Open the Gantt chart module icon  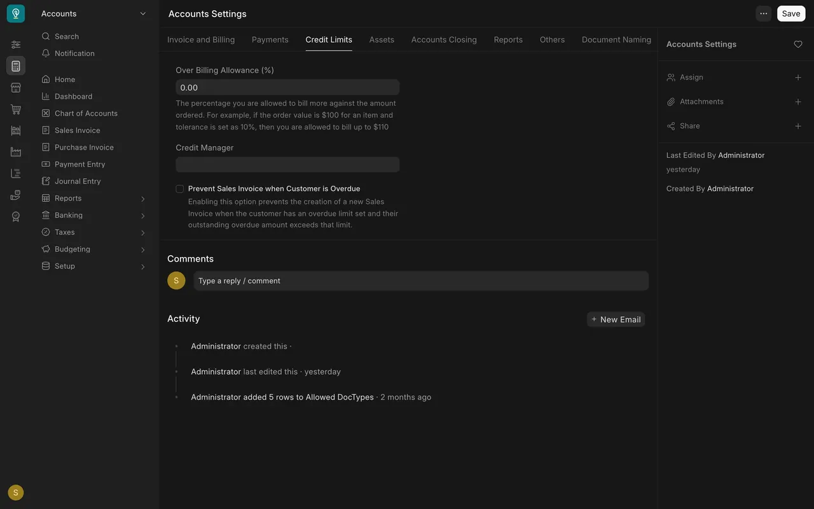tap(16, 174)
